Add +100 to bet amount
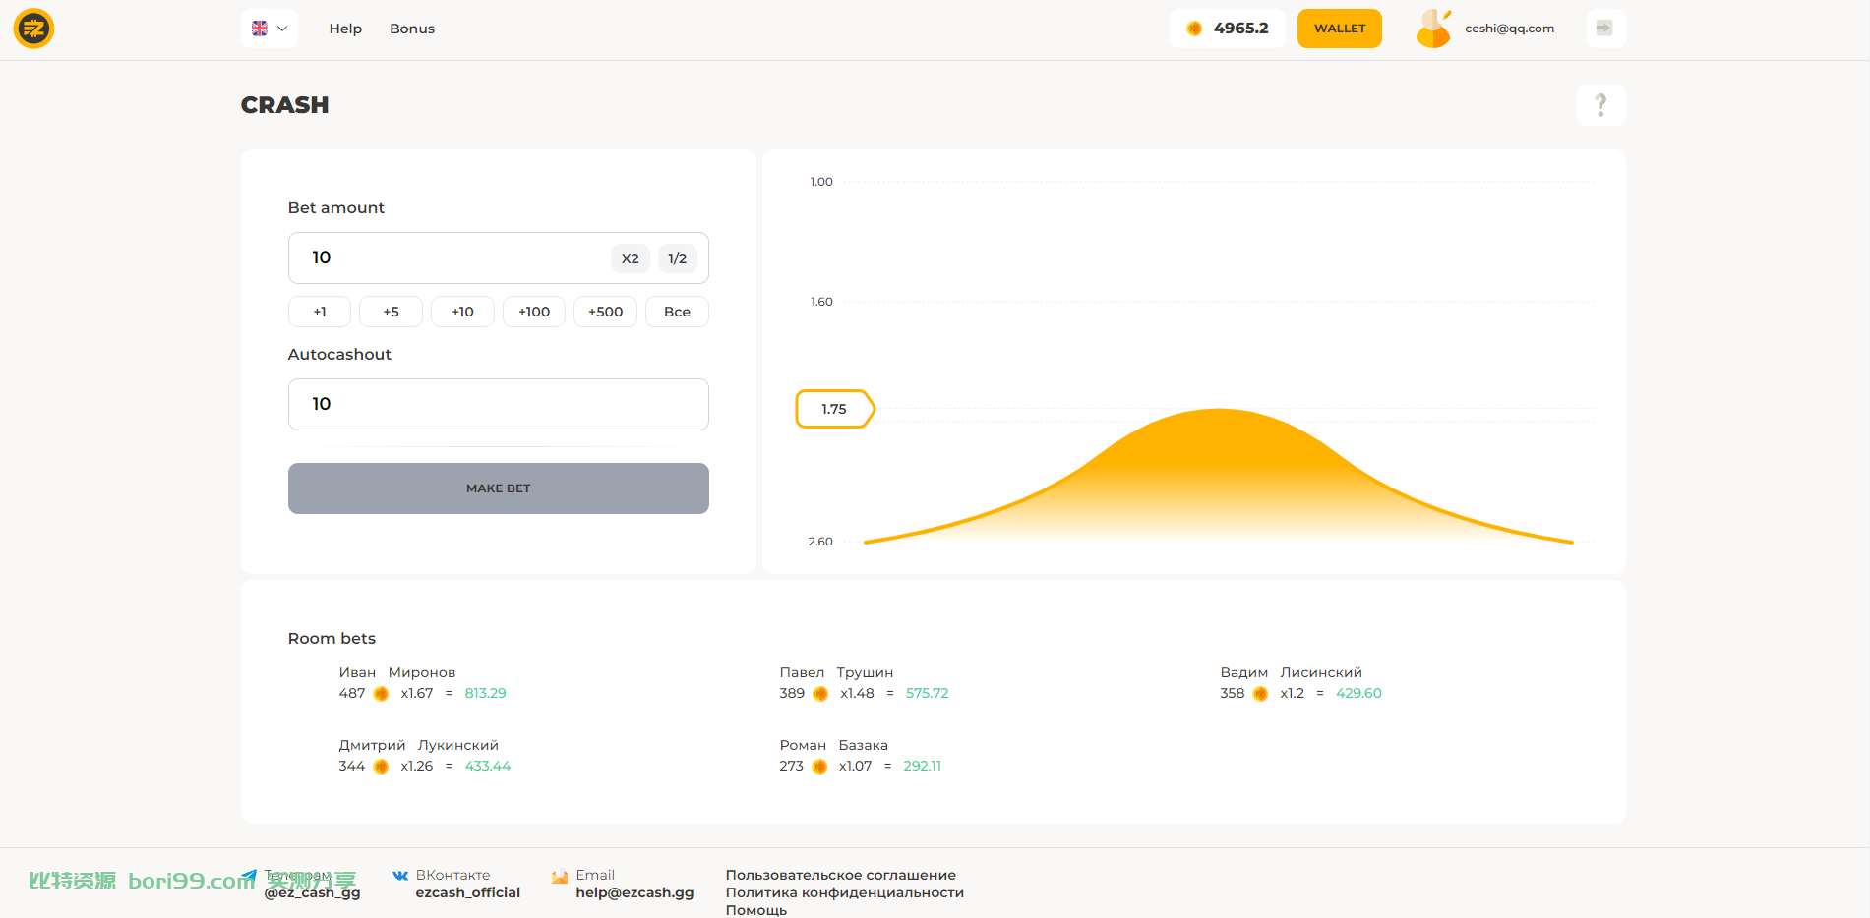The image size is (1870, 918). pyautogui.click(x=534, y=312)
